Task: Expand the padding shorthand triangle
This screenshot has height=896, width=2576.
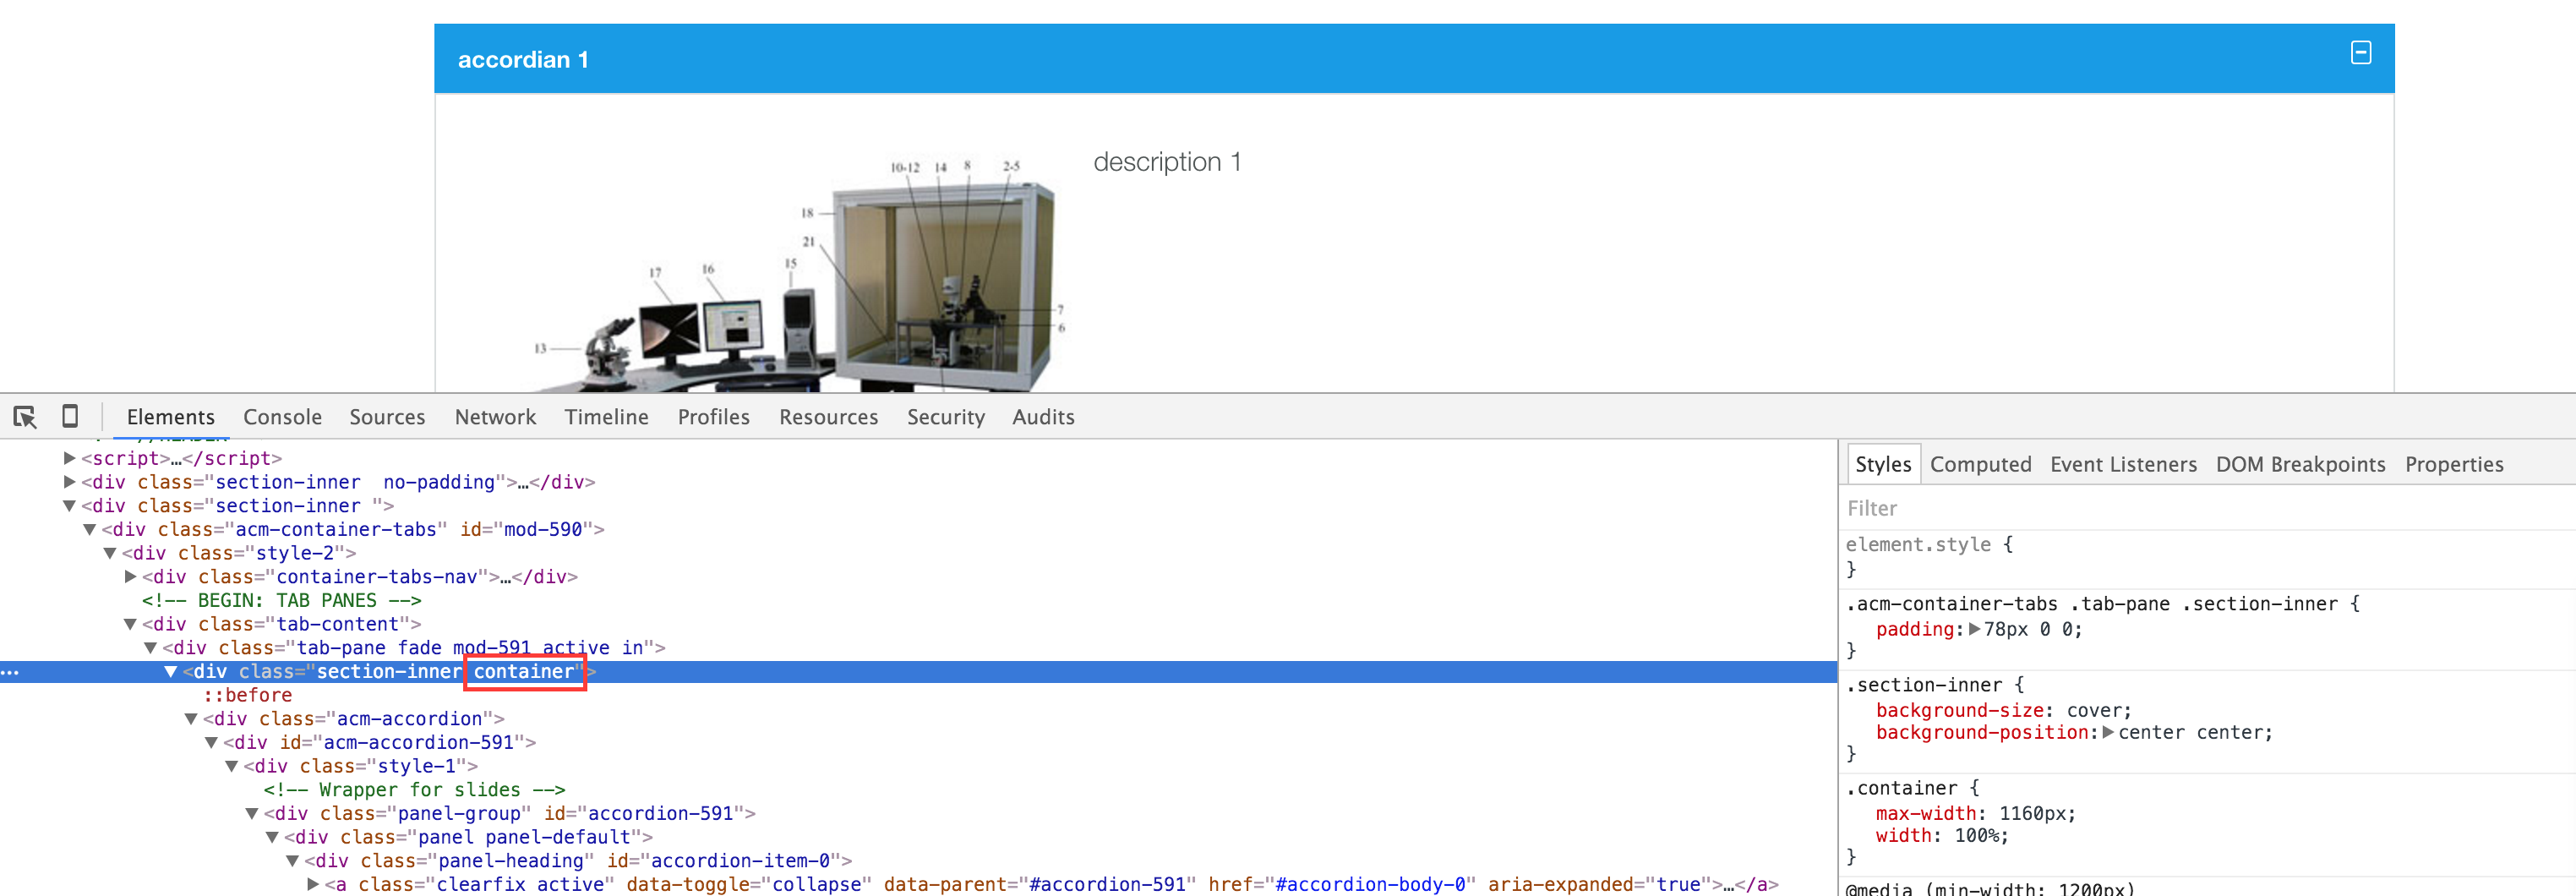Action: pyautogui.click(x=1974, y=629)
